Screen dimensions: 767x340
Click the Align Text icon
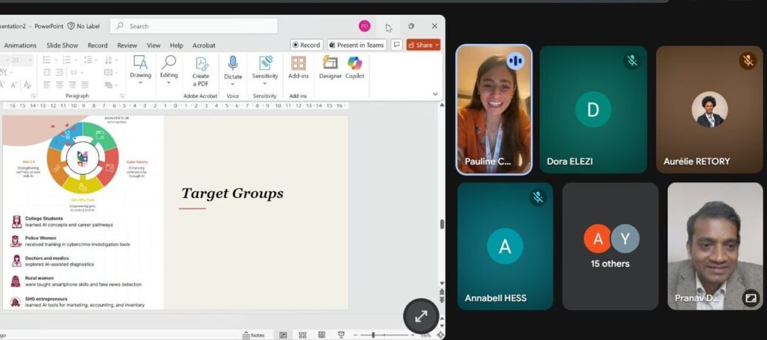pos(108,72)
